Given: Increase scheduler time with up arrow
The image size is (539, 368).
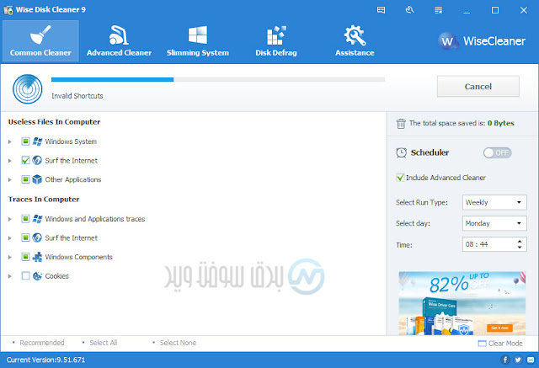Looking at the screenshot, I should click(520, 241).
